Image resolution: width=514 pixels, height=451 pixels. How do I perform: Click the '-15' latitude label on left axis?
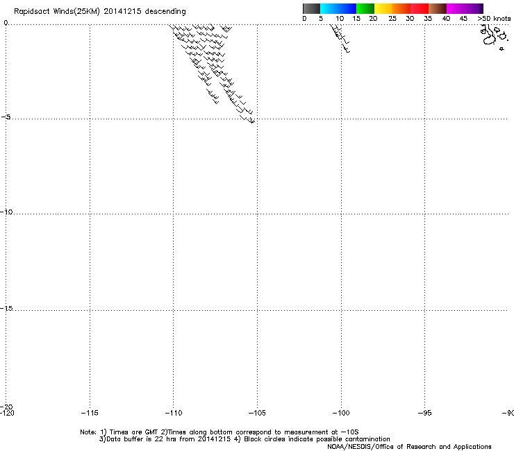tap(6, 308)
